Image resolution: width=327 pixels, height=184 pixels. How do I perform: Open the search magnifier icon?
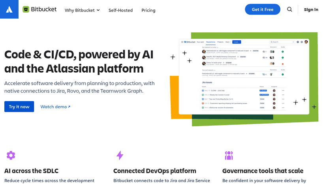click(x=289, y=9)
